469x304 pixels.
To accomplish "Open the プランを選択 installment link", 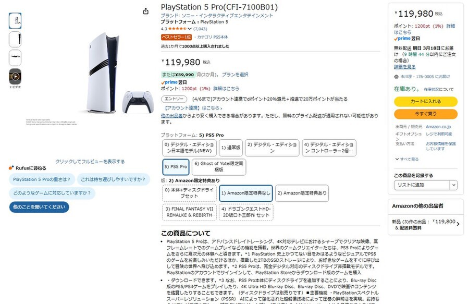I will click(x=235, y=75).
